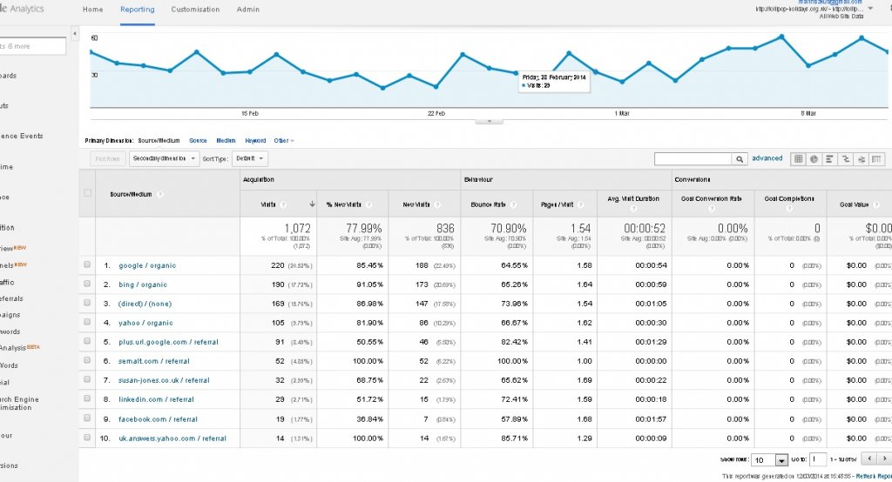The image size is (892, 482).
Task: Open help icon beside Visits column header
Action: click(283, 204)
